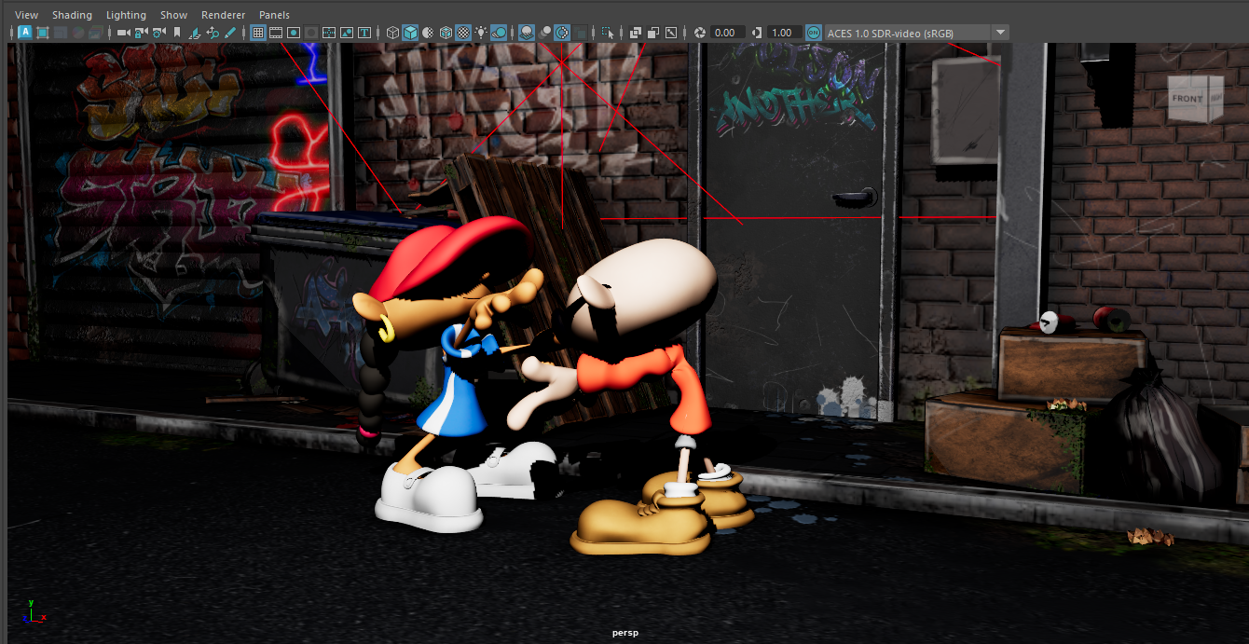Toggle the X-Ray Joints icon

coord(671,33)
